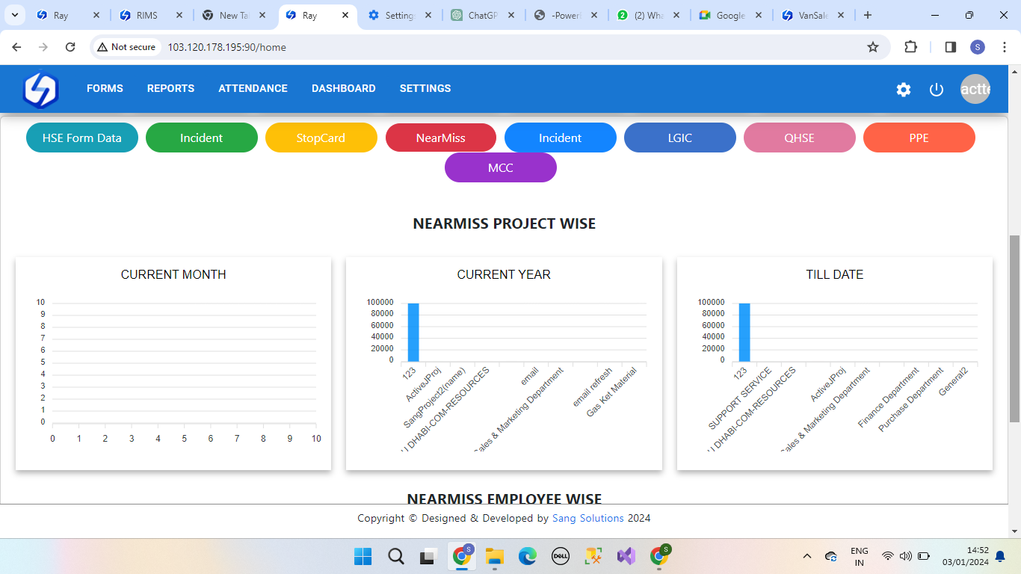This screenshot has height=574, width=1021.
Task: Click the purple MCC button
Action: tap(501, 167)
